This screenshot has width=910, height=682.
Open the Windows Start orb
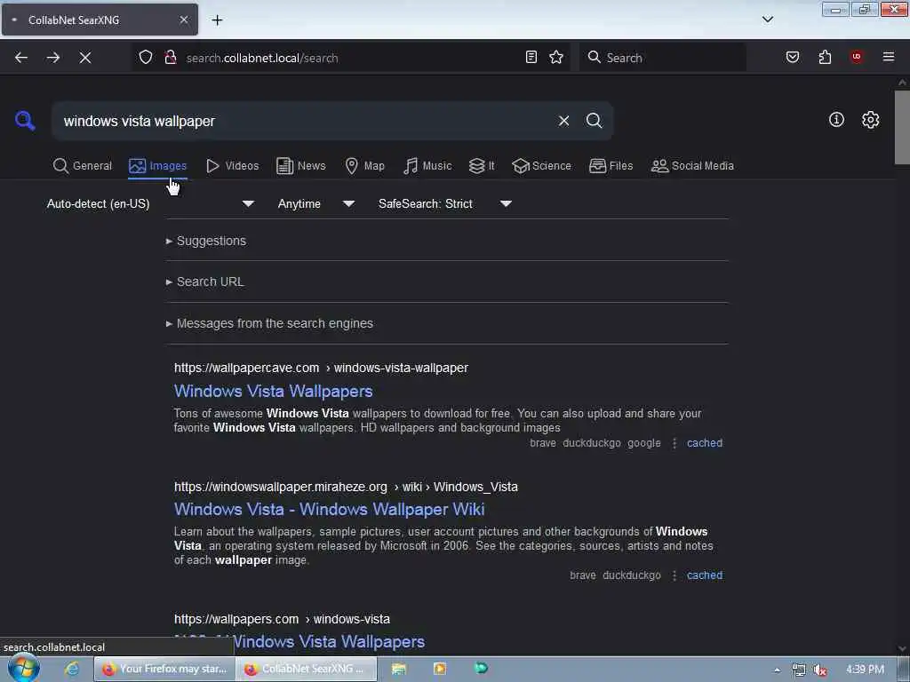[x=23, y=669]
